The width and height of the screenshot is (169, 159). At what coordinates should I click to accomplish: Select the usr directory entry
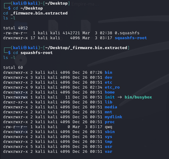click(x=109, y=147)
